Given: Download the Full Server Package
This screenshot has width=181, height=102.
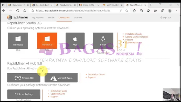Looking at the screenshot, I should [x=24, y=94].
